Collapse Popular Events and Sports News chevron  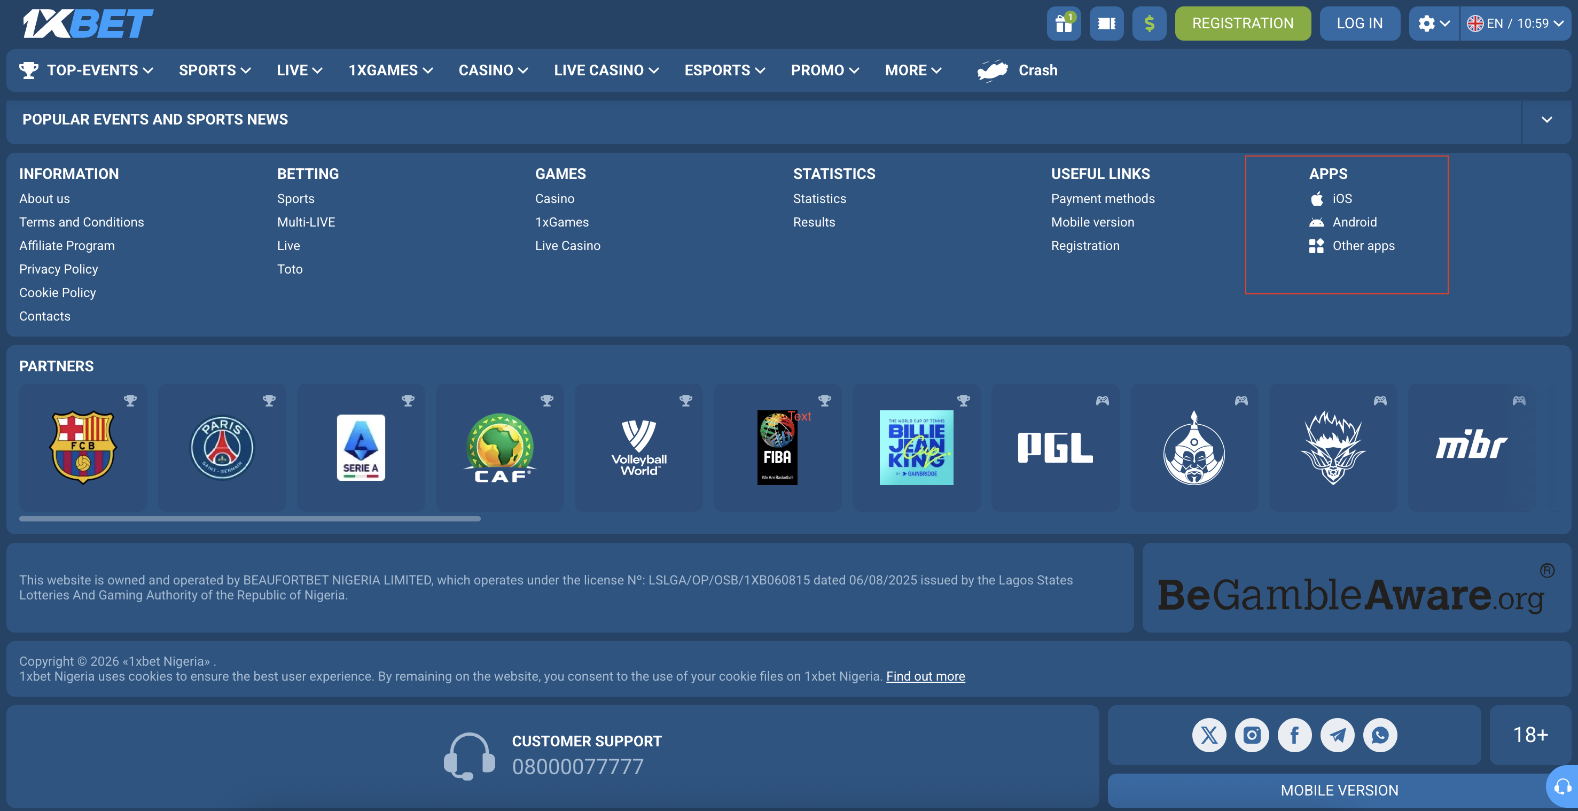1546,120
